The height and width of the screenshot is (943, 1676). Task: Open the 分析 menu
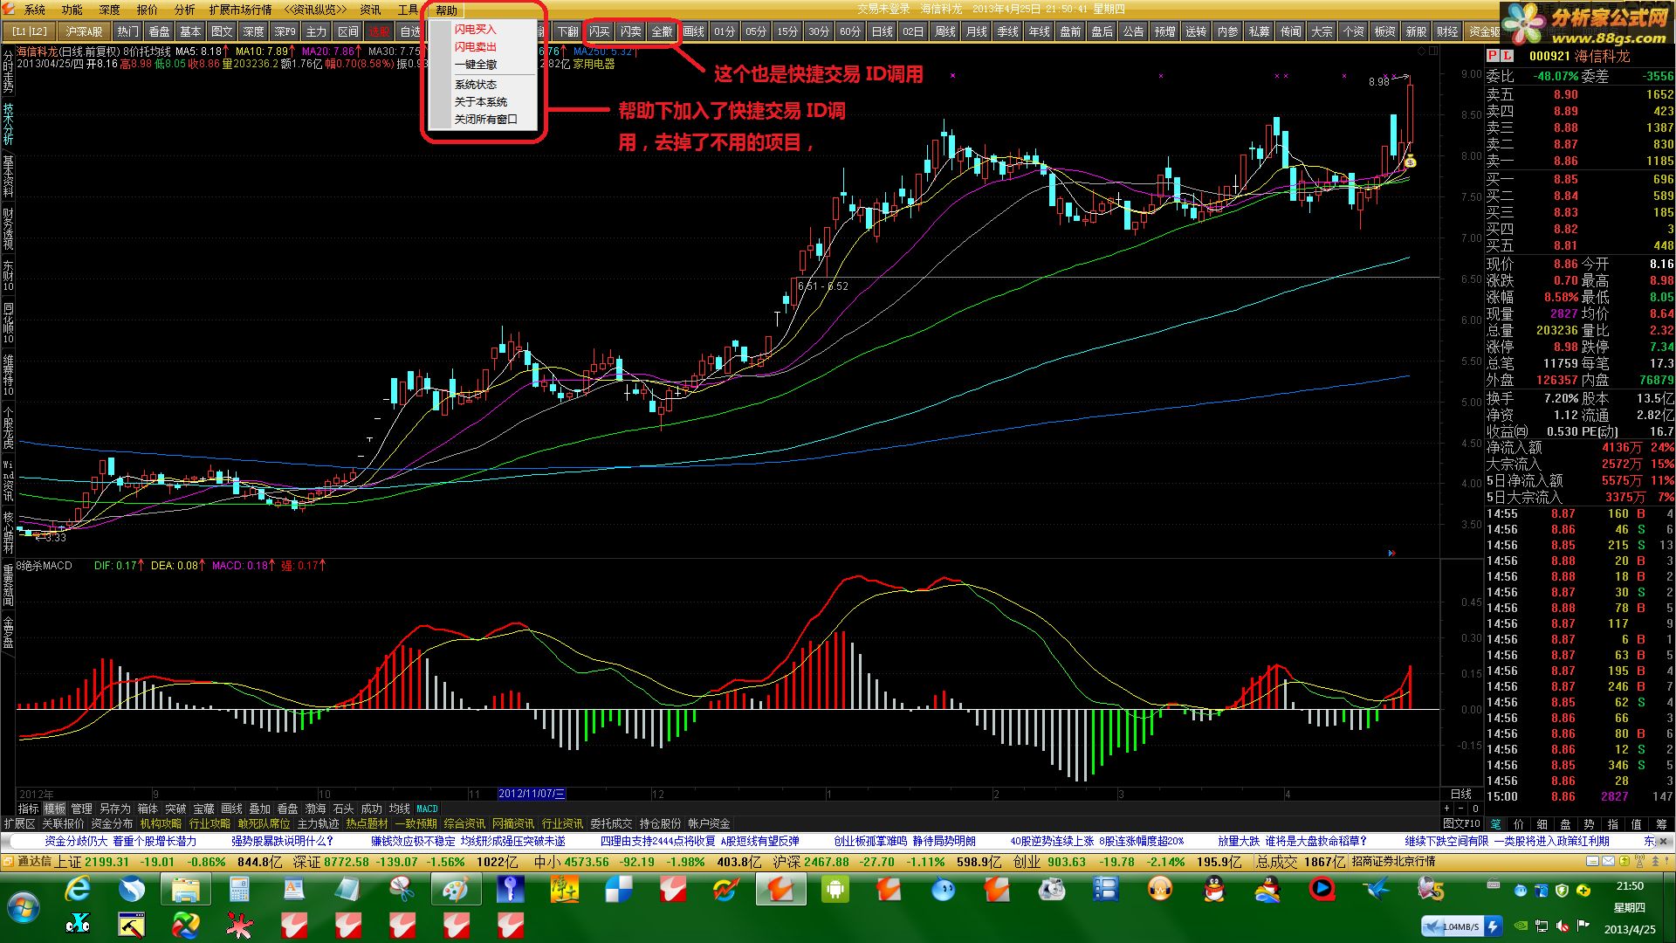(185, 10)
